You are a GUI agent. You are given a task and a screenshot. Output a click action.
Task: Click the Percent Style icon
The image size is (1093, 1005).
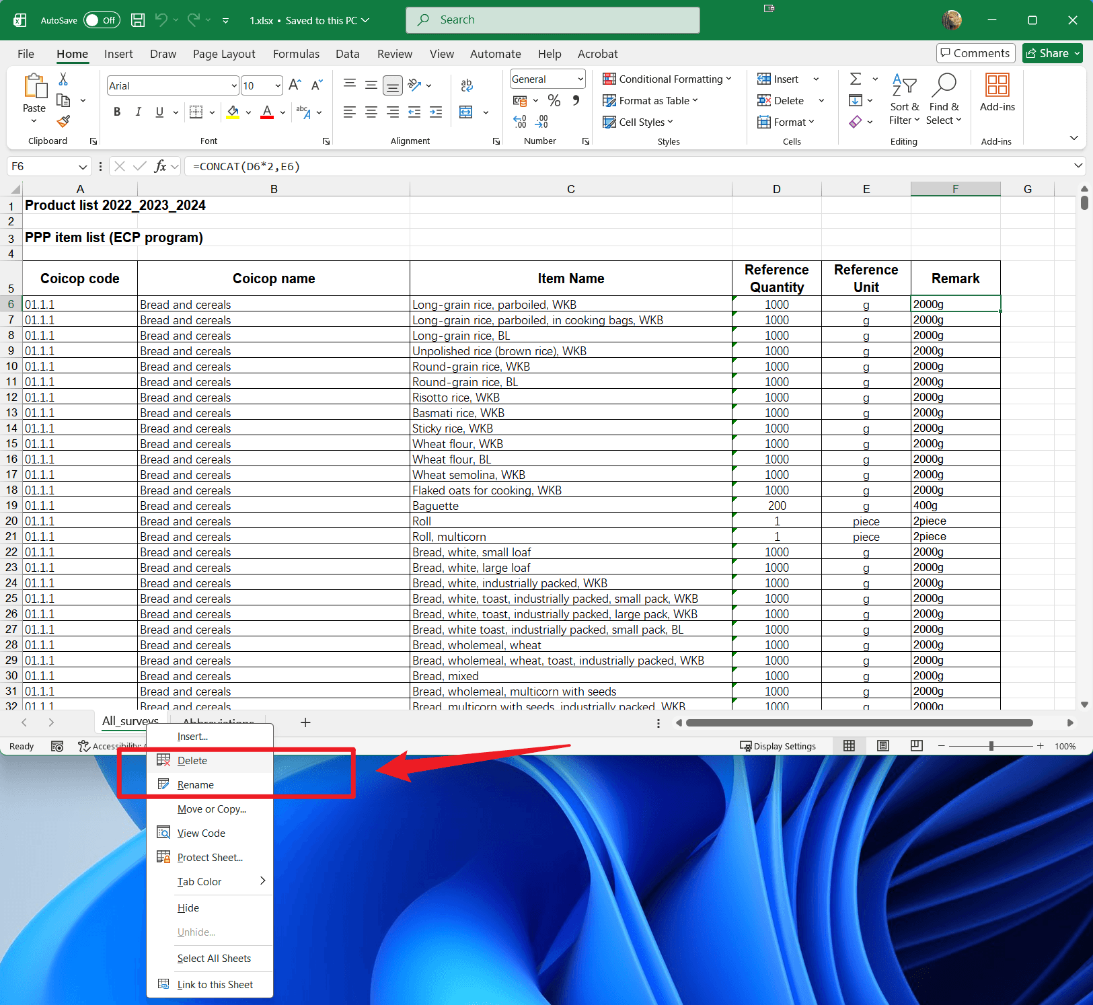554,101
